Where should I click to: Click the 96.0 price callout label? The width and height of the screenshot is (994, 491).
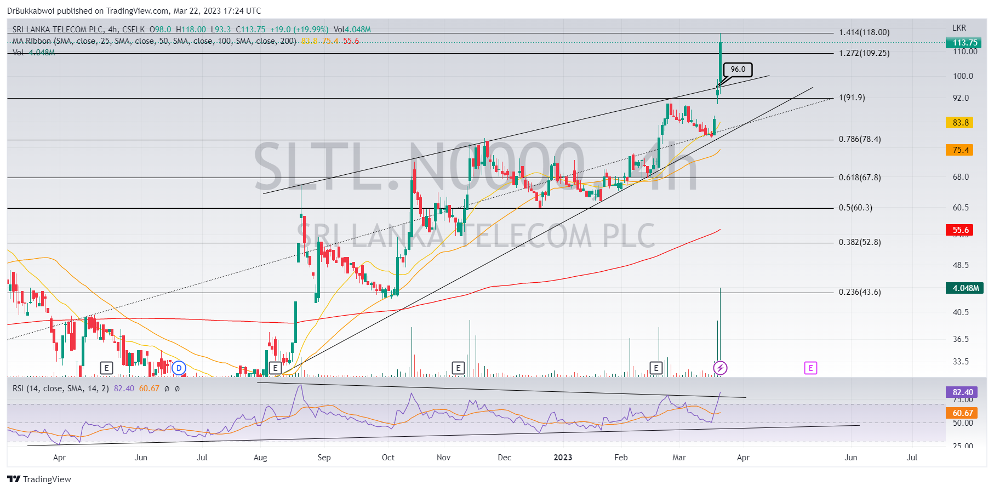pyautogui.click(x=738, y=70)
